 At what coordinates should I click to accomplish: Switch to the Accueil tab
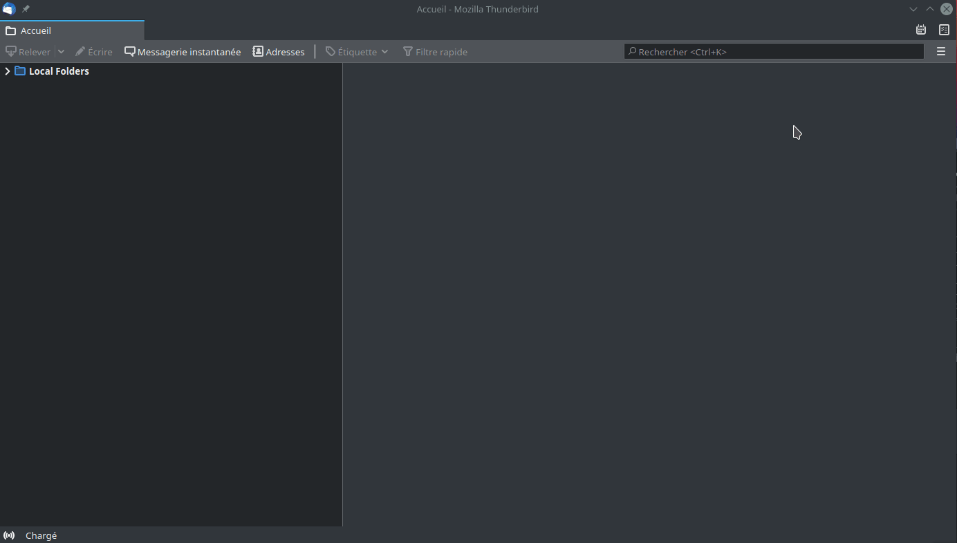click(x=36, y=30)
